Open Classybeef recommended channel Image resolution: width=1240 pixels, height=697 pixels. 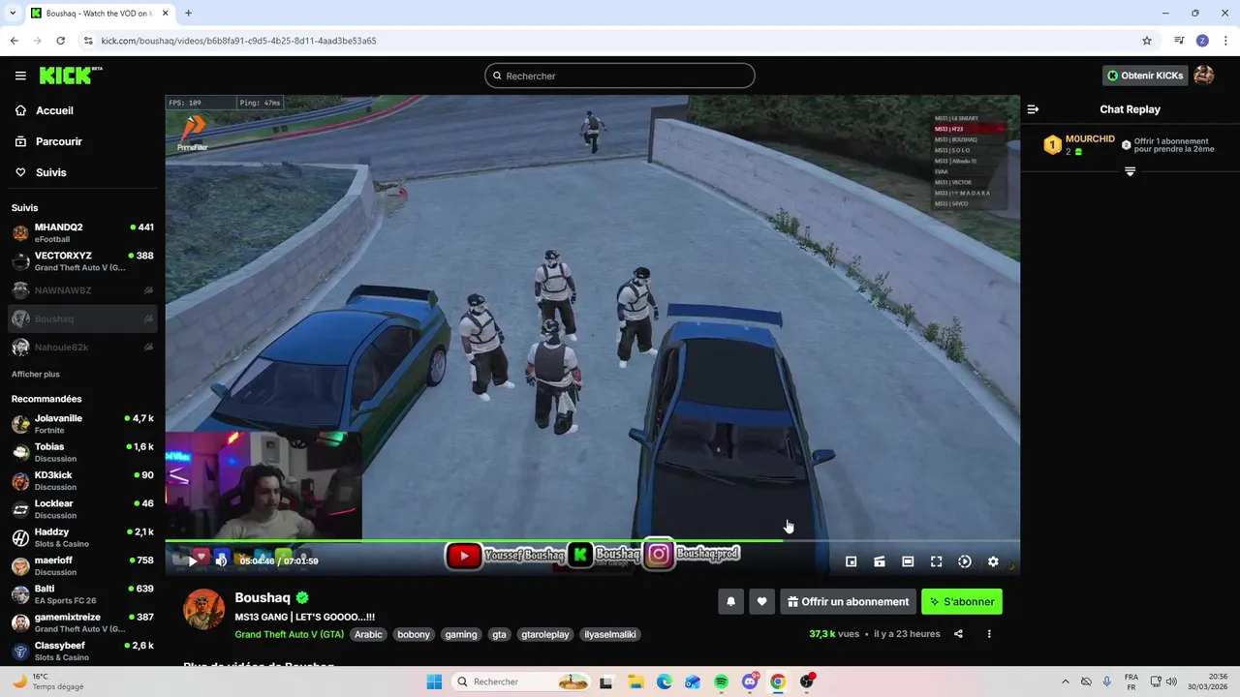pos(82,651)
